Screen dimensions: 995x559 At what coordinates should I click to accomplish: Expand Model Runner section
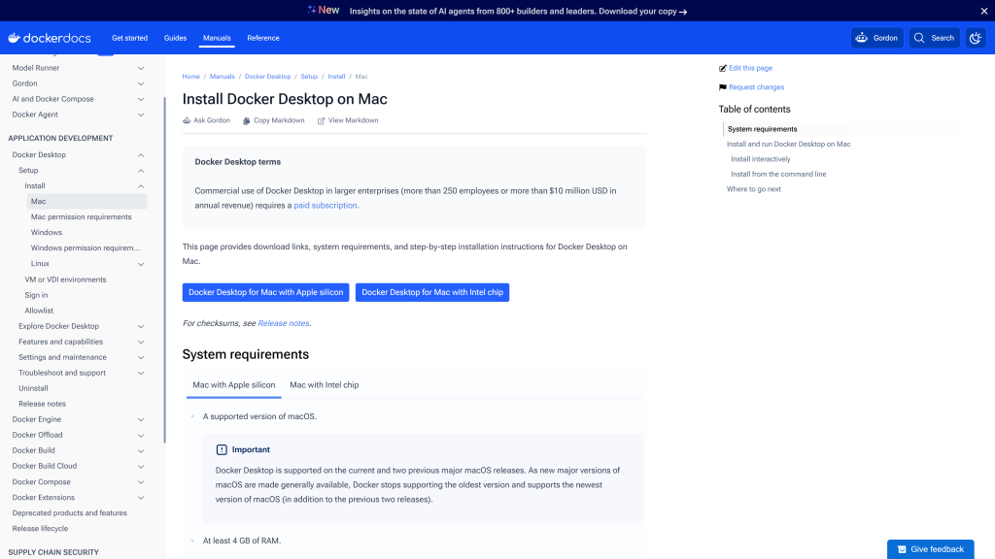141,68
